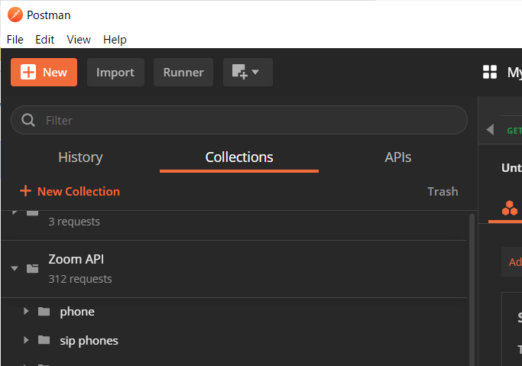Switch to the History tab
522x366 pixels.
(80, 157)
